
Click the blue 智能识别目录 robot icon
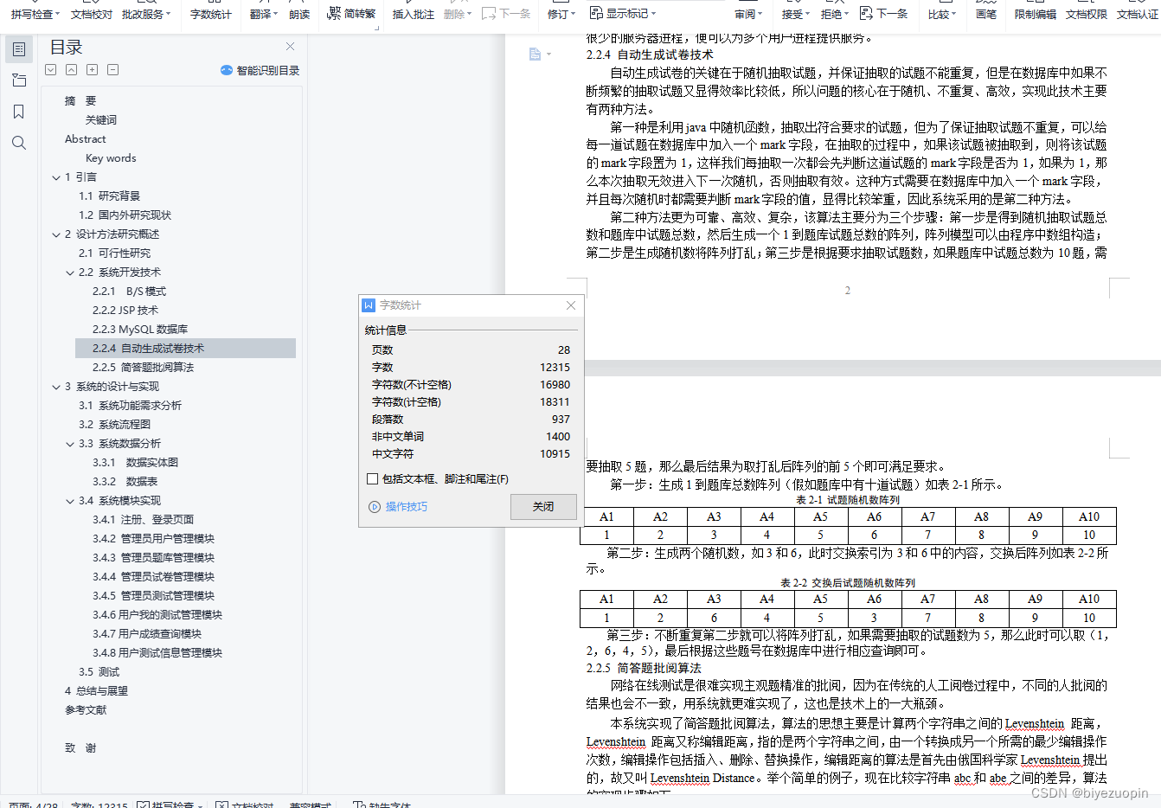[x=227, y=70]
